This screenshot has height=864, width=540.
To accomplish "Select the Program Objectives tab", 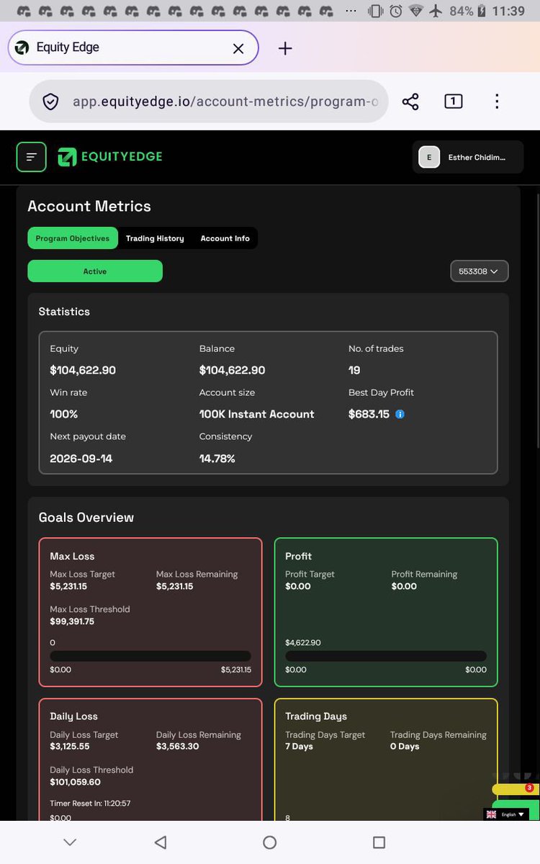I will [x=73, y=238].
